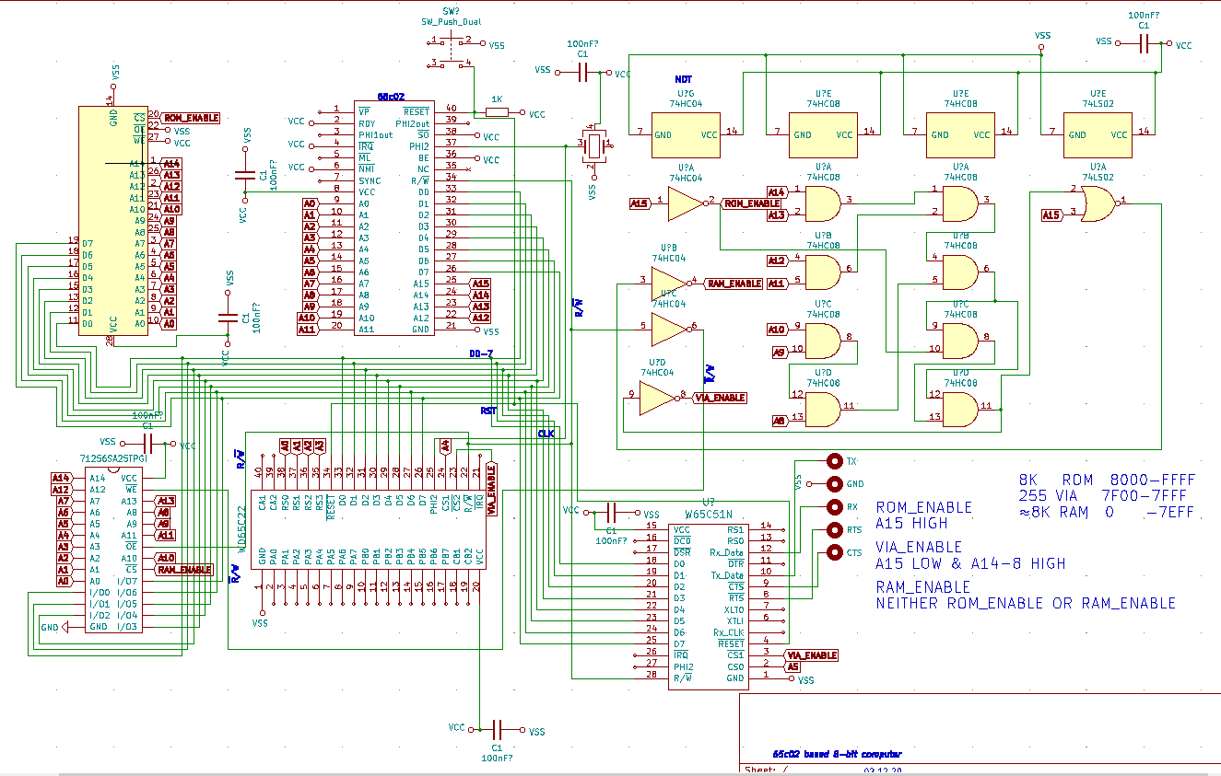
Task: Select the AND gate with A14 and A13 inputs
Action: [x=821, y=203]
